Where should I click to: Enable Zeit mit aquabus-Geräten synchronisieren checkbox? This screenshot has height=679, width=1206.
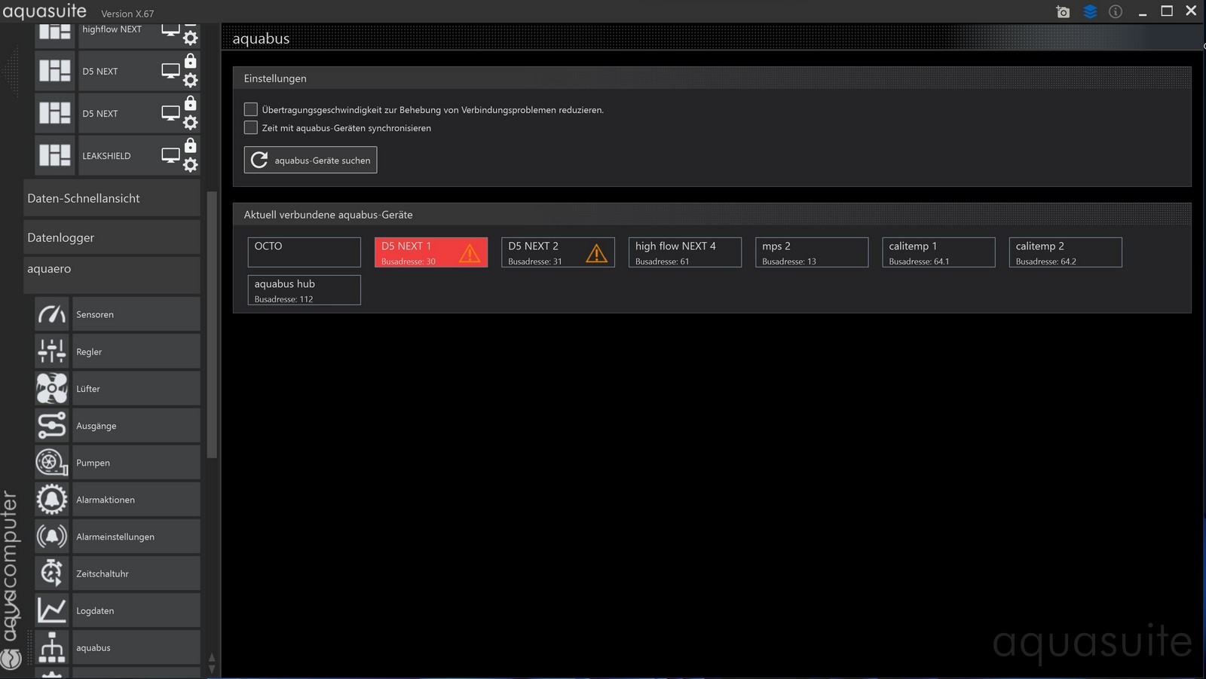251,127
